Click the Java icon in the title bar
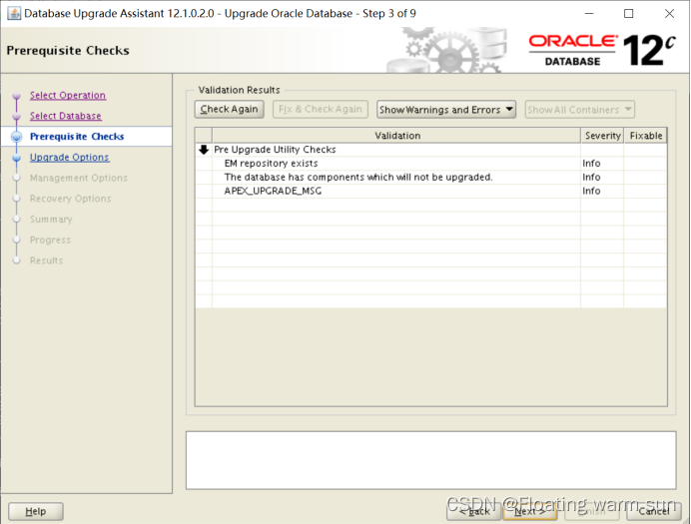The height and width of the screenshot is (524, 691). (14, 14)
